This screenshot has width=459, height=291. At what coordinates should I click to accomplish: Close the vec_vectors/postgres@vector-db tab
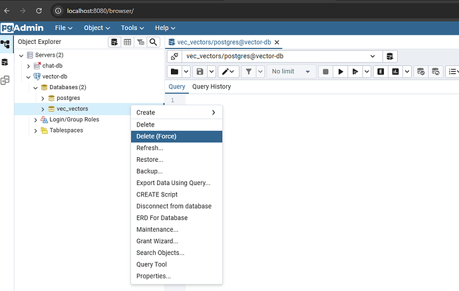tap(277, 42)
